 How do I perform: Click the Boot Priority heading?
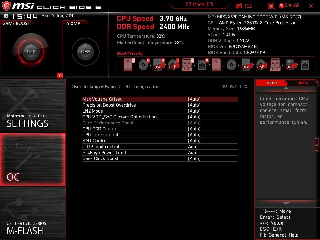pos(130,53)
